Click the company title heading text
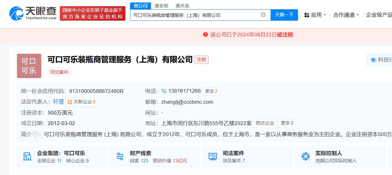Image resolution: width=392 pixels, height=175 pixels. 120,60
